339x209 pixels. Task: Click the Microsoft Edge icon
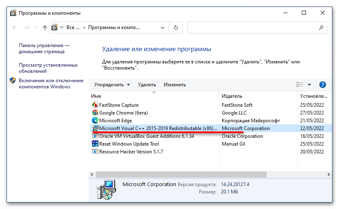coord(96,121)
